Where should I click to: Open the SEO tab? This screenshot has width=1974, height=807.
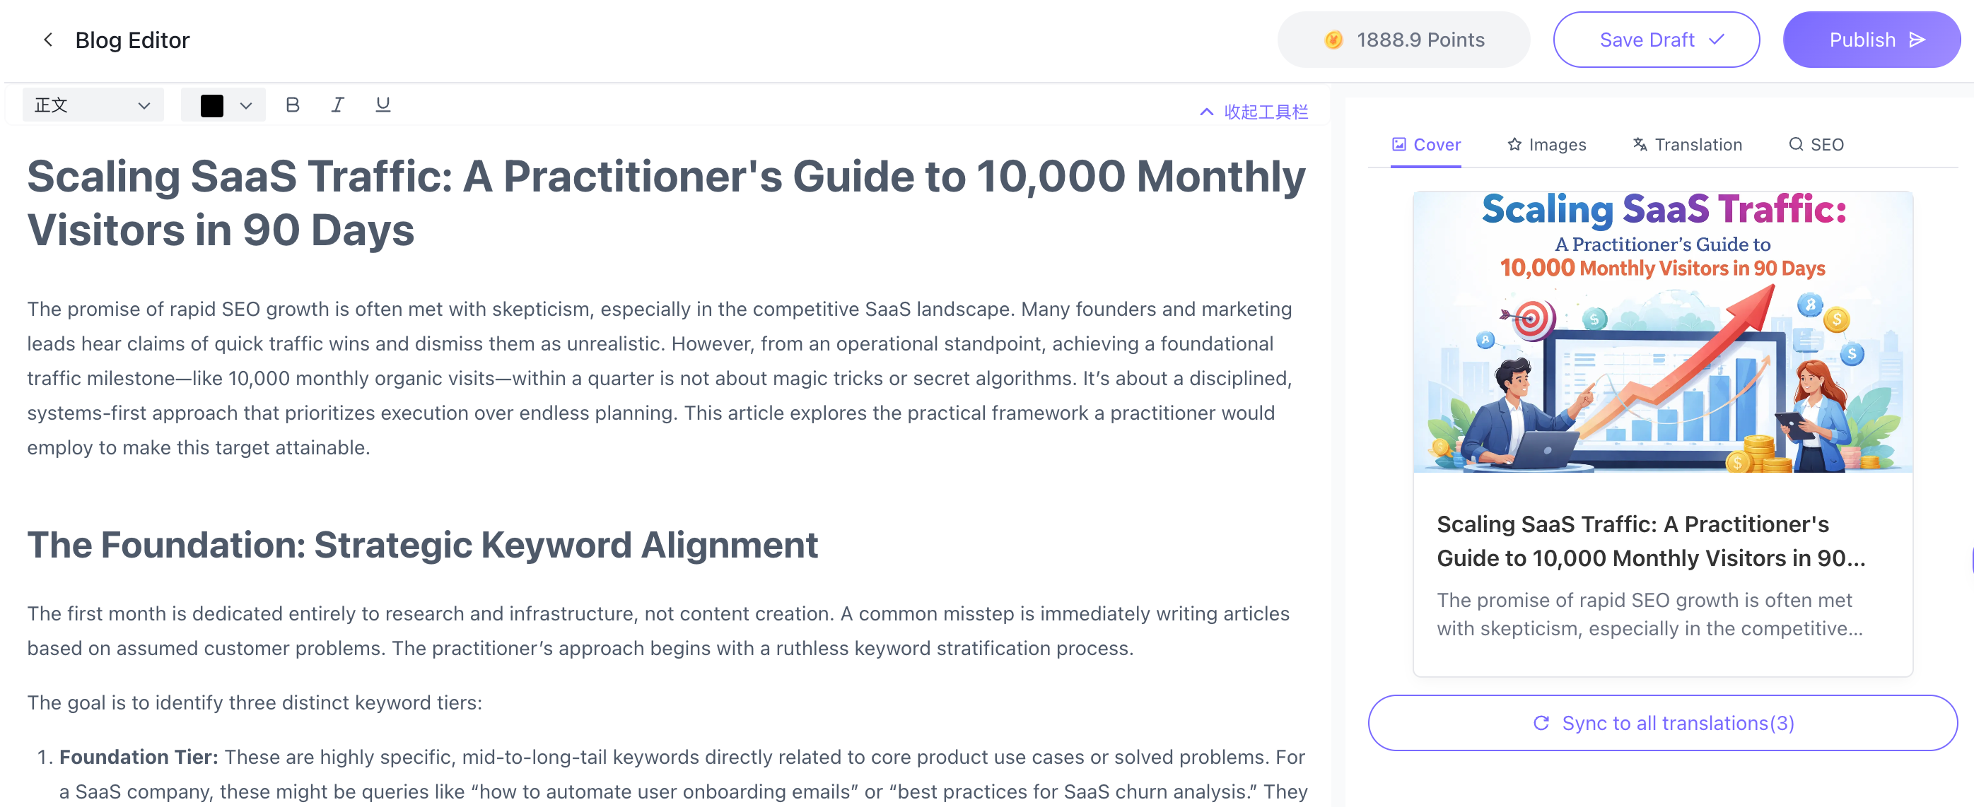(1816, 145)
